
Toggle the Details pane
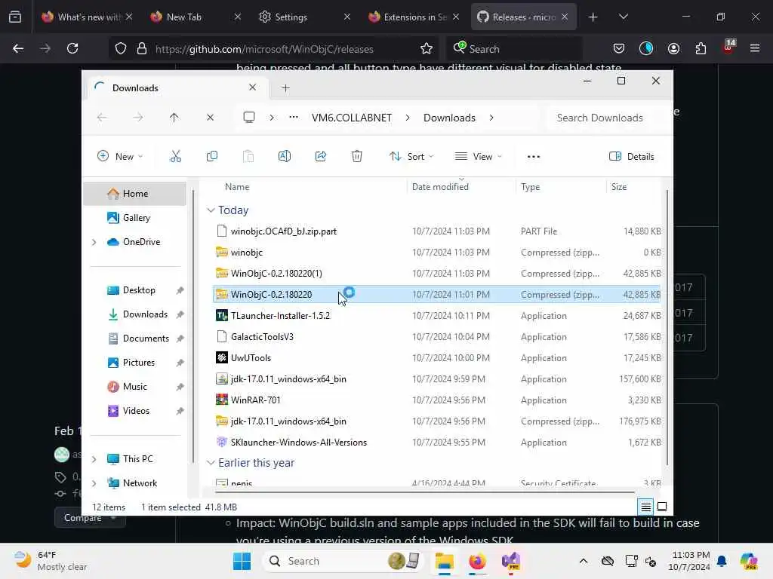pos(632,157)
